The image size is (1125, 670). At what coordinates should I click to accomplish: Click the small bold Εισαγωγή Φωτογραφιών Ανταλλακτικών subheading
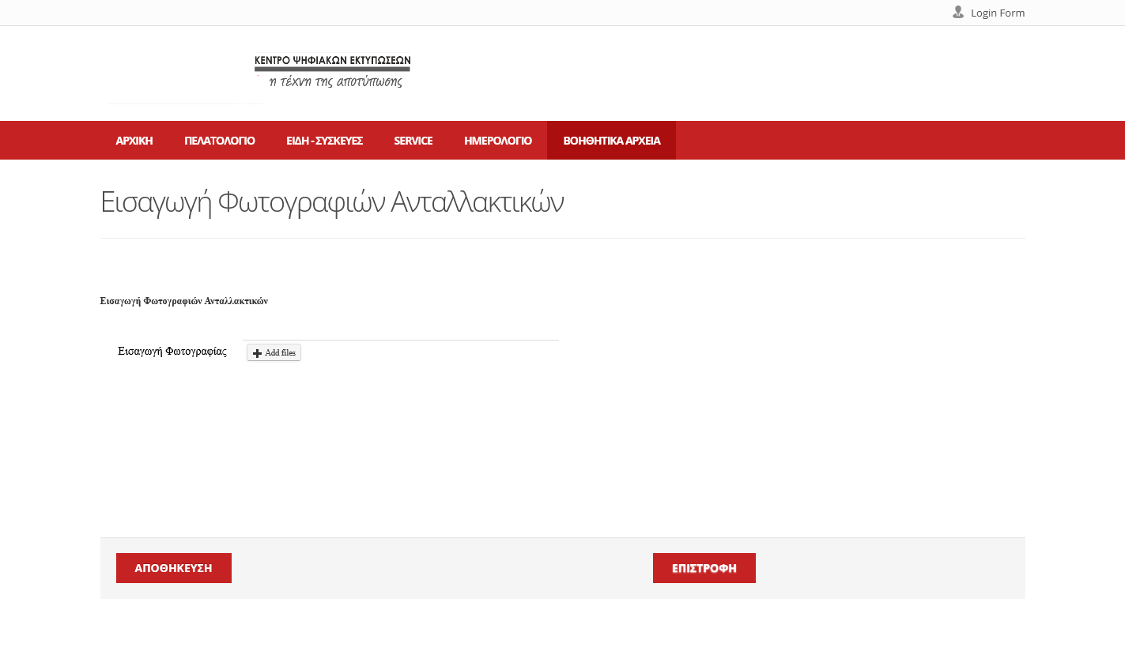pos(183,301)
